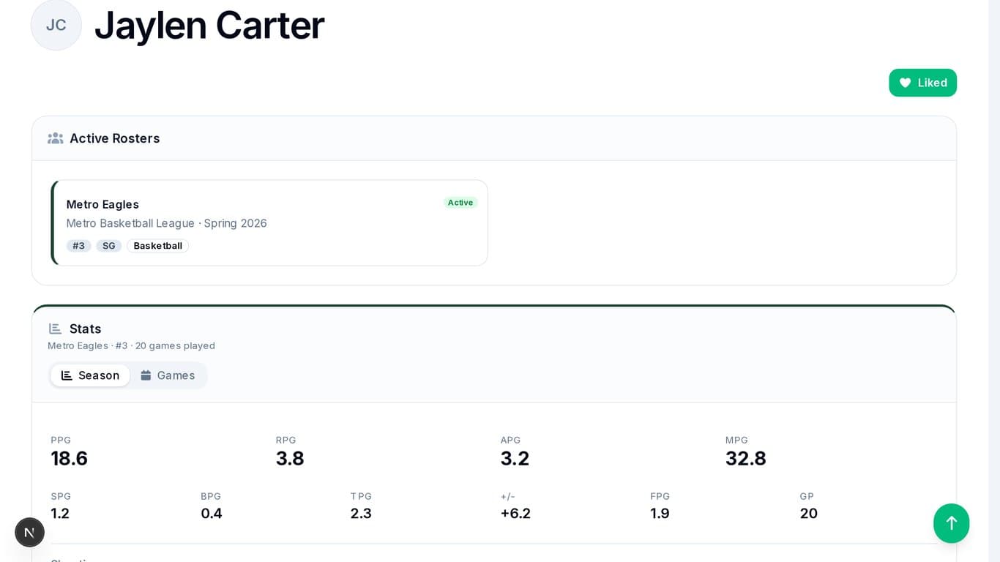This screenshot has width=1000, height=562.
Task: Click the SG position badge
Action: tap(108, 246)
